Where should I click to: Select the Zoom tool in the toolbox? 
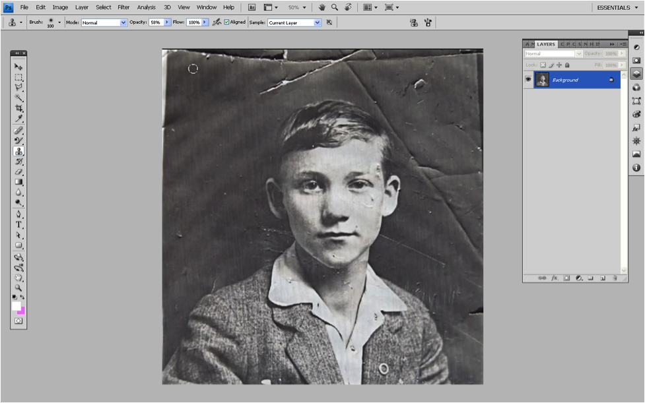(18, 288)
